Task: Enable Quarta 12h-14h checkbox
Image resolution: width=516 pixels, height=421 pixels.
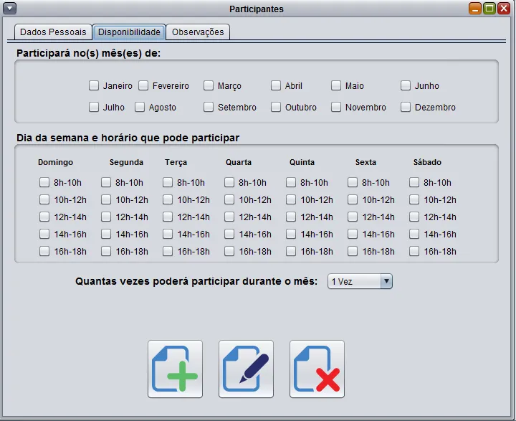Action: [229, 217]
